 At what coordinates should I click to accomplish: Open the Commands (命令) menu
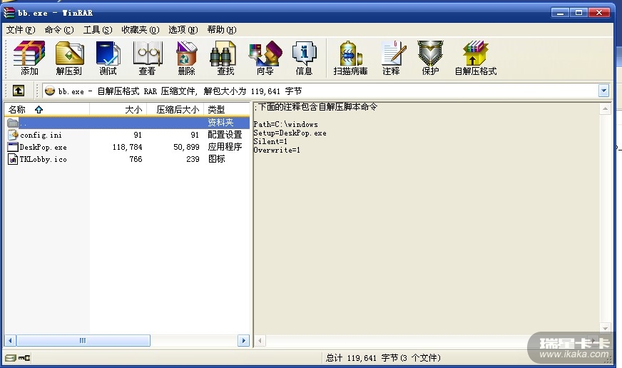(59, 30)
